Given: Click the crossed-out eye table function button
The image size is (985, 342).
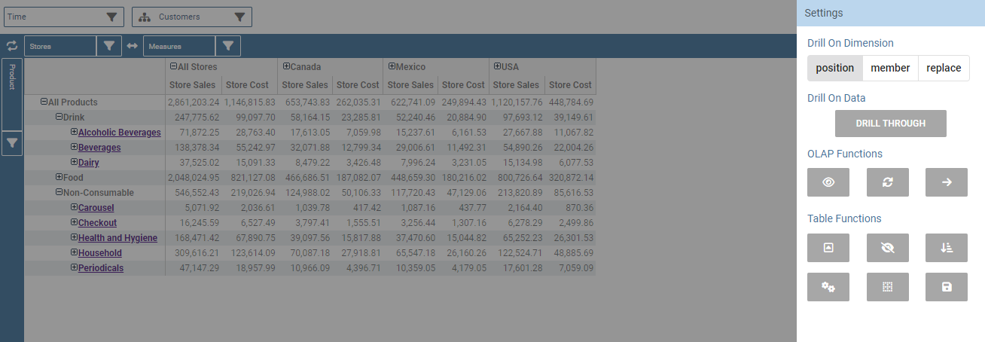Looking at the screenshot, I should pos(887,248).
